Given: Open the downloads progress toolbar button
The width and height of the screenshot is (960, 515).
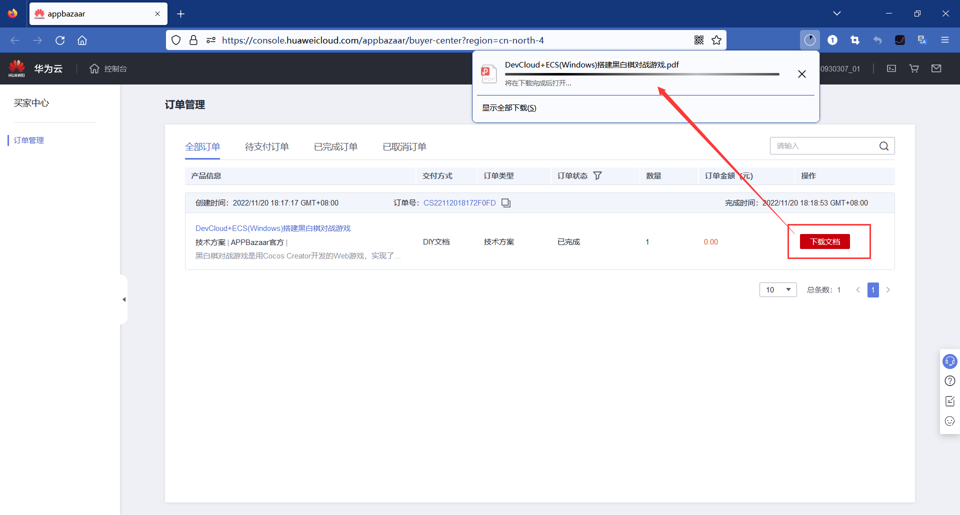Looking at the screenshot, I should tap(810, 40).
